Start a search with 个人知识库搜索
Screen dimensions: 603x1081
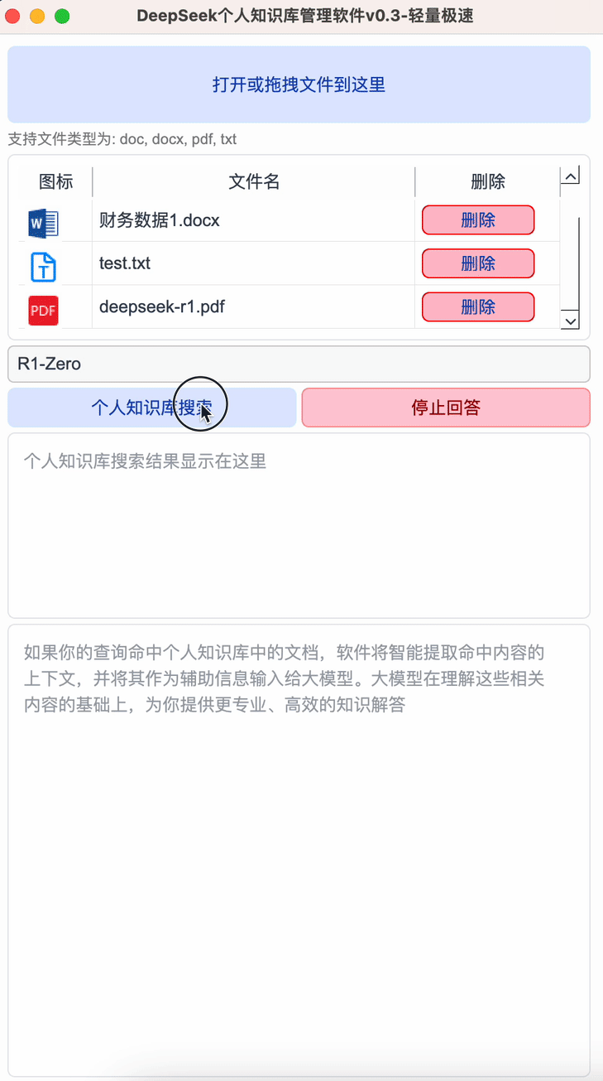pos(152,408)
